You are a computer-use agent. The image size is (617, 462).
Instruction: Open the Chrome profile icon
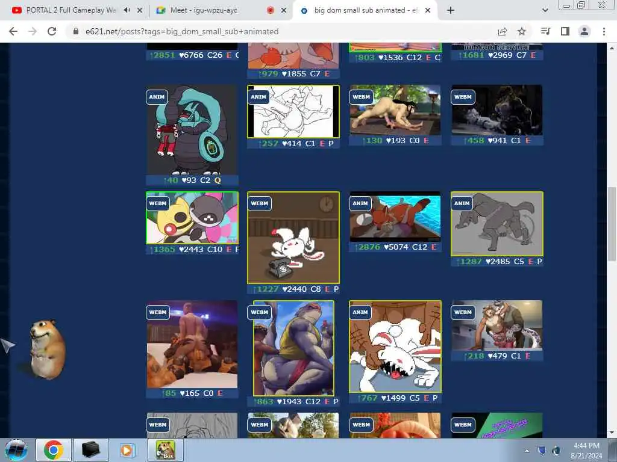(x=584, y=31)
